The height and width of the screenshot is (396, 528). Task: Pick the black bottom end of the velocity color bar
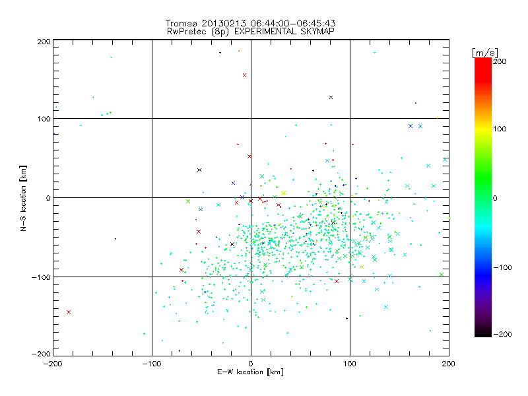tap(483, 333)
